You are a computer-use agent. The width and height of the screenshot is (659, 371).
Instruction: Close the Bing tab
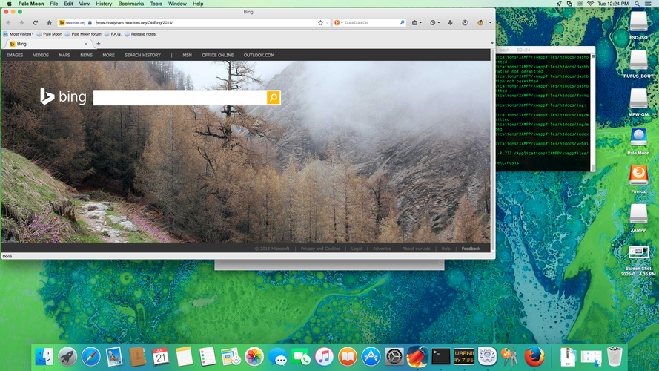86,44
